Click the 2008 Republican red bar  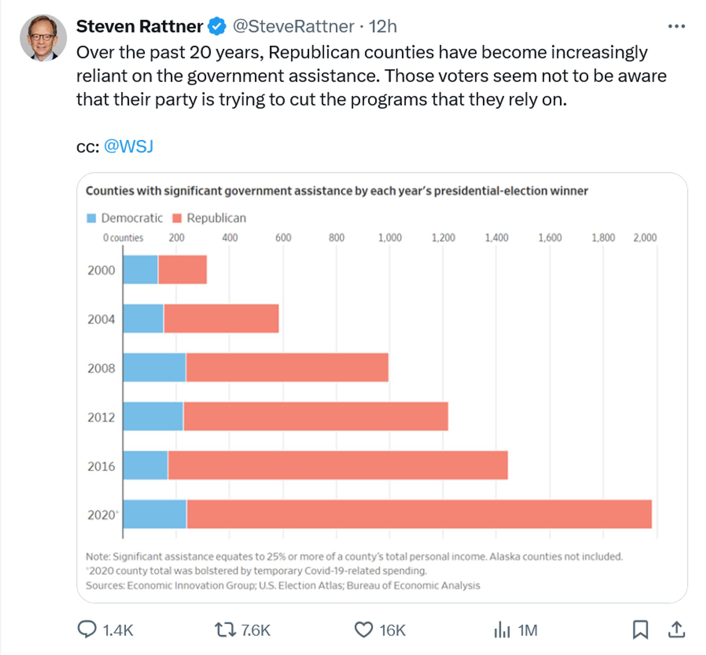tap(287, 367)
